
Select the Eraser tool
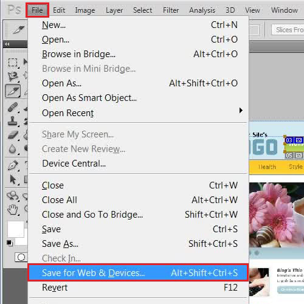pyautogui.click(x=13, y=135)
